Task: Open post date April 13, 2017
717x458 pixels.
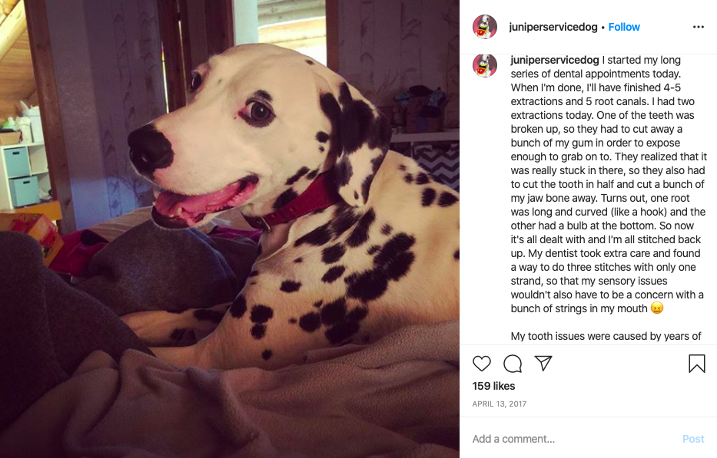Action: point(500,404)
